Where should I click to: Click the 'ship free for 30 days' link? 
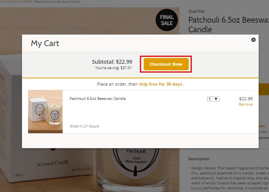pos(161,84)
